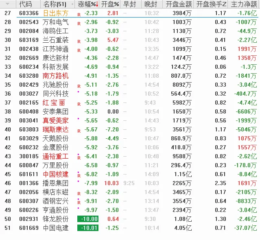Click the R marker beside 兰石重装
260x240 pixels.
[79, 41]
